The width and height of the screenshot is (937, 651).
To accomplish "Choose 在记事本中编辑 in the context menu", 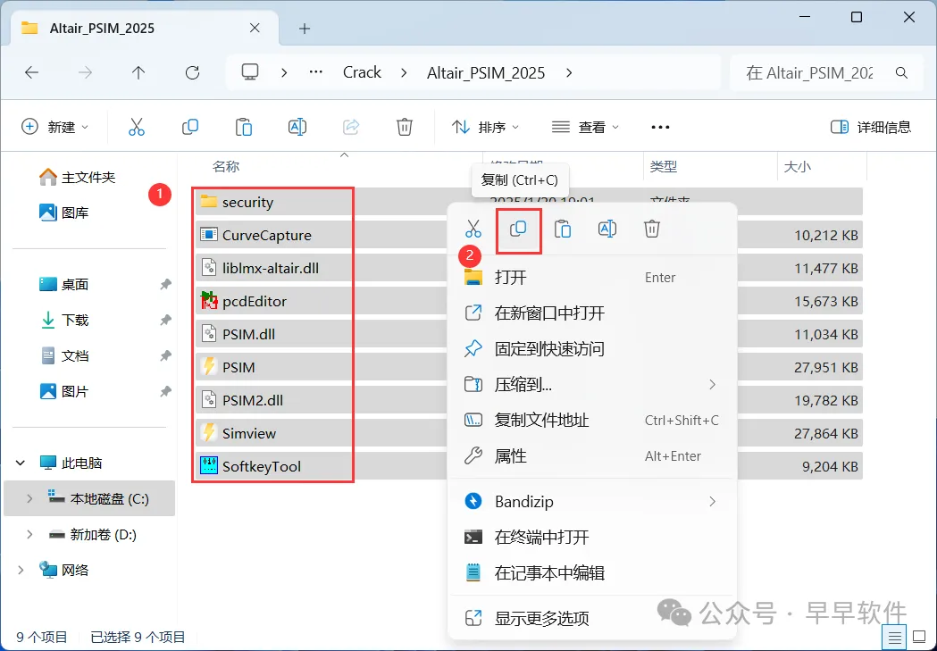I will tap(592, 572).
